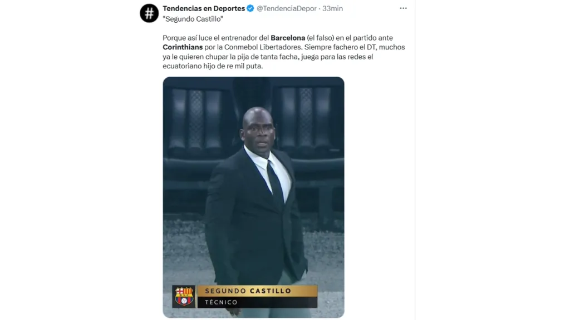The width and height of the screenshot is (570, 320).
Task: Open the 33min timestamp link
Action: pyautogui.click(x=333, y=8)
